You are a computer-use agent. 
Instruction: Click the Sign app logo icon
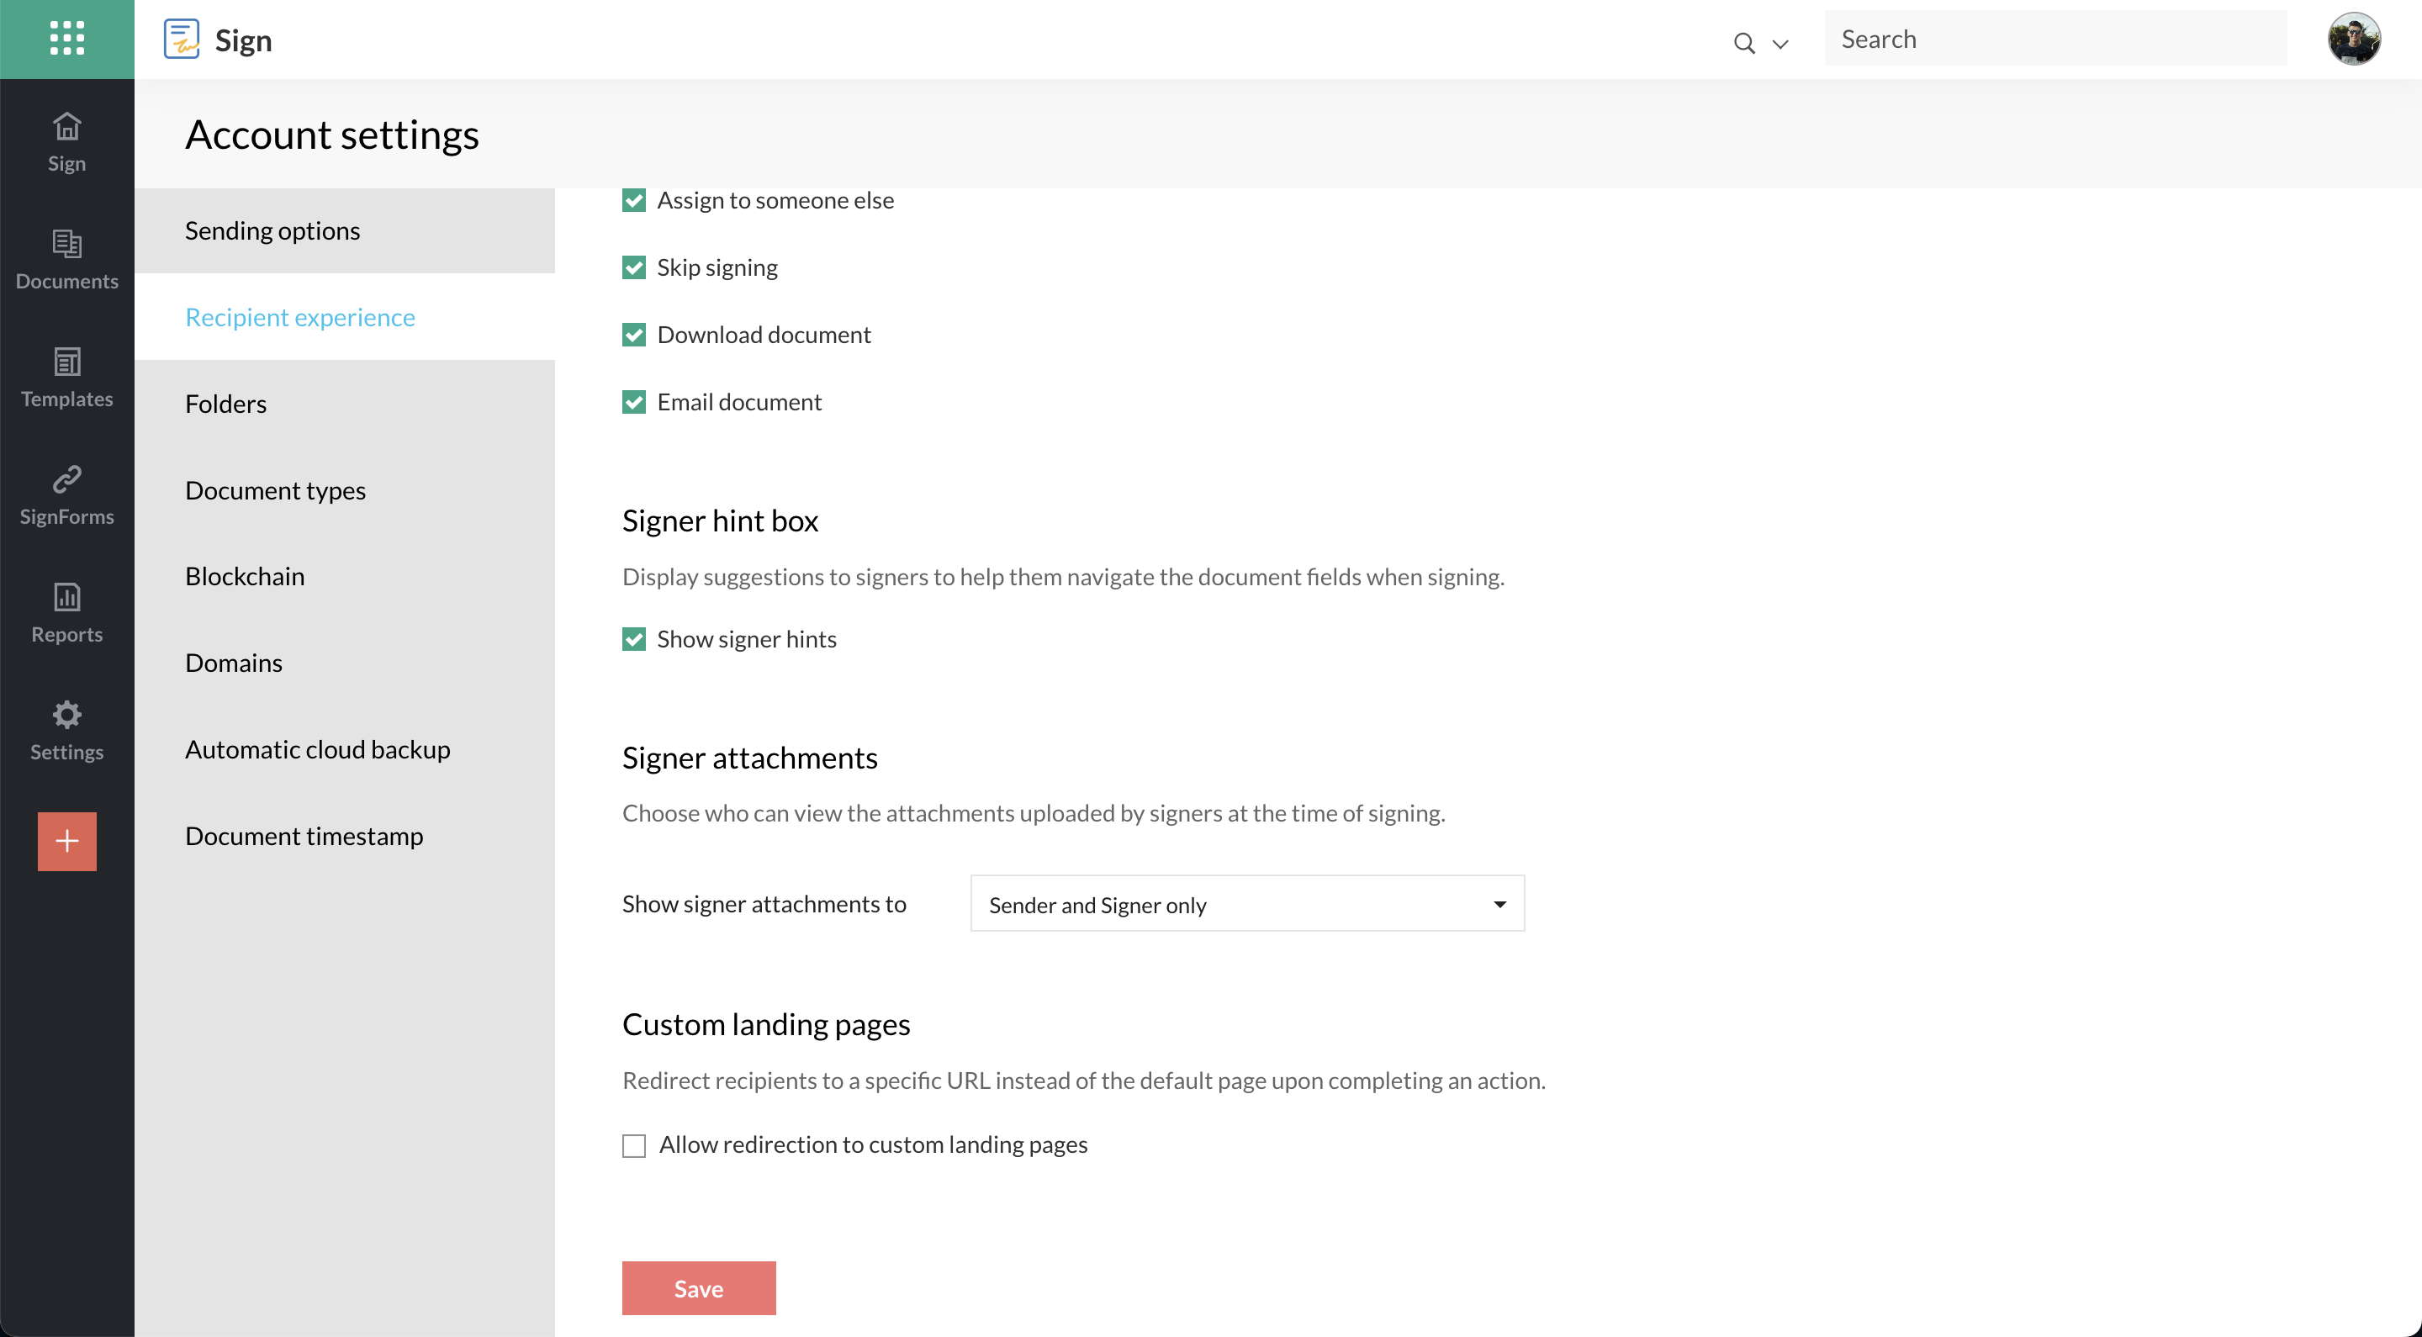click(x=182, y=40)
